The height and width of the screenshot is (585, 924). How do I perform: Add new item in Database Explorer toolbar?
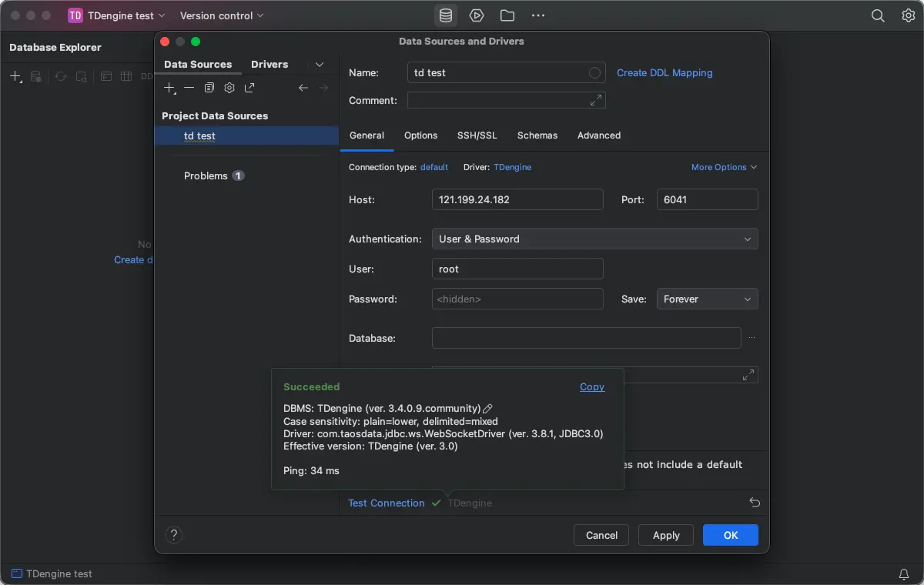coord(15,76)
